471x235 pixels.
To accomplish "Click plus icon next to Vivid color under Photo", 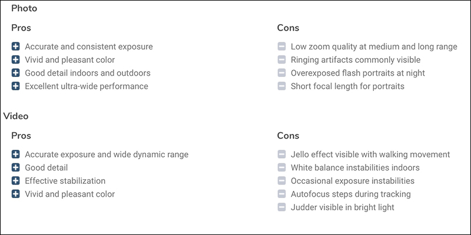I will pos(16,60).
